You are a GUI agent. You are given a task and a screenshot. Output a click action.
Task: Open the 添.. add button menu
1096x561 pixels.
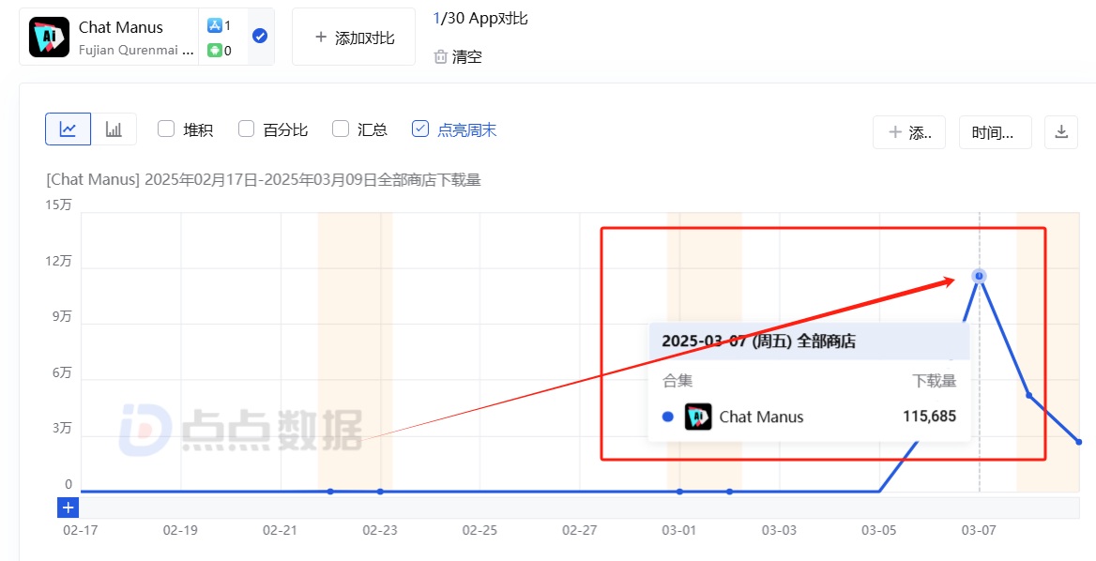909,132
